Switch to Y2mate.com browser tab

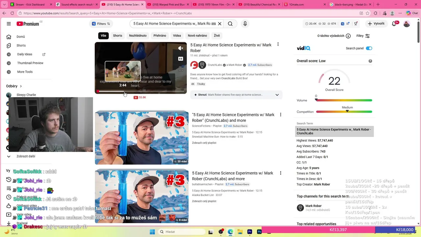tap(304, 5)
